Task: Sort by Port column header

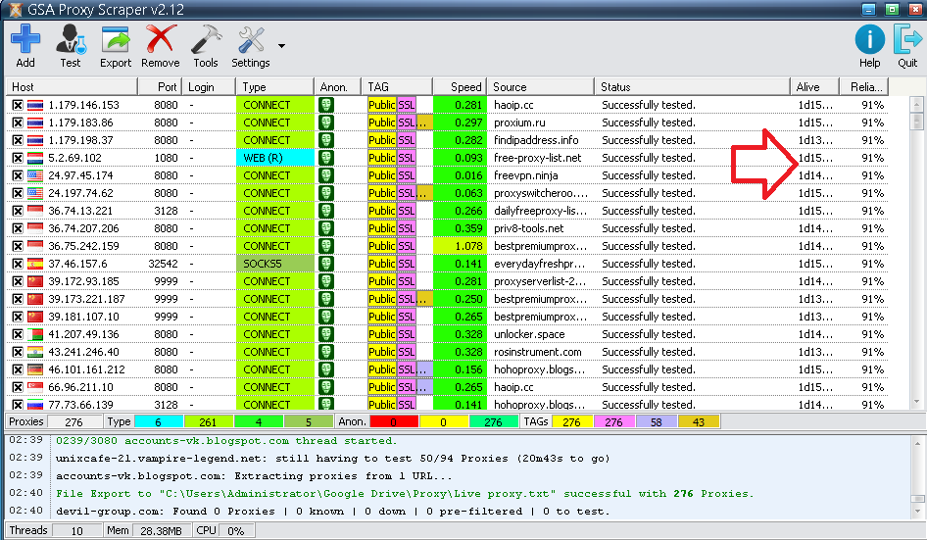Action: click(160, 87)
